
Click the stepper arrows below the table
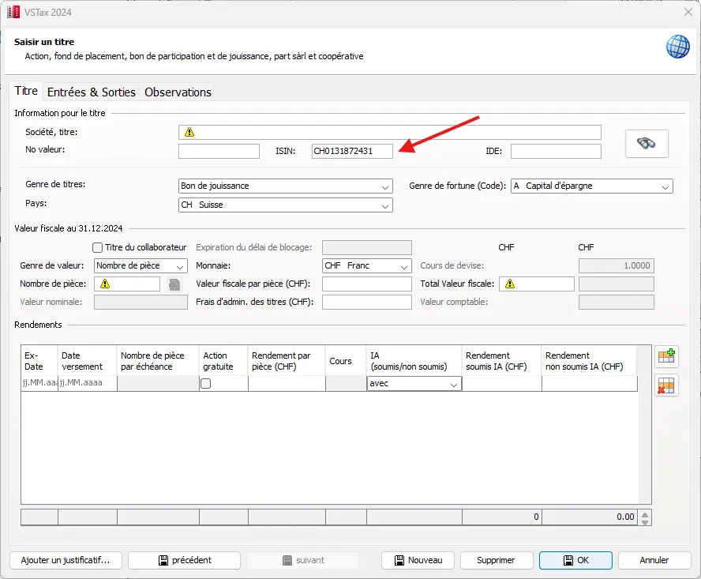tap(646, 517)
